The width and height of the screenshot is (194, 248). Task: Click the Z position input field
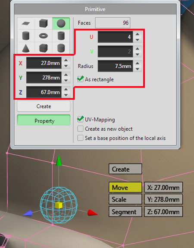pos(44,92)
